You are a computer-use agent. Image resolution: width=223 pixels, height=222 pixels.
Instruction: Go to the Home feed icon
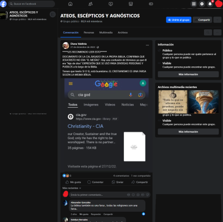70,4
